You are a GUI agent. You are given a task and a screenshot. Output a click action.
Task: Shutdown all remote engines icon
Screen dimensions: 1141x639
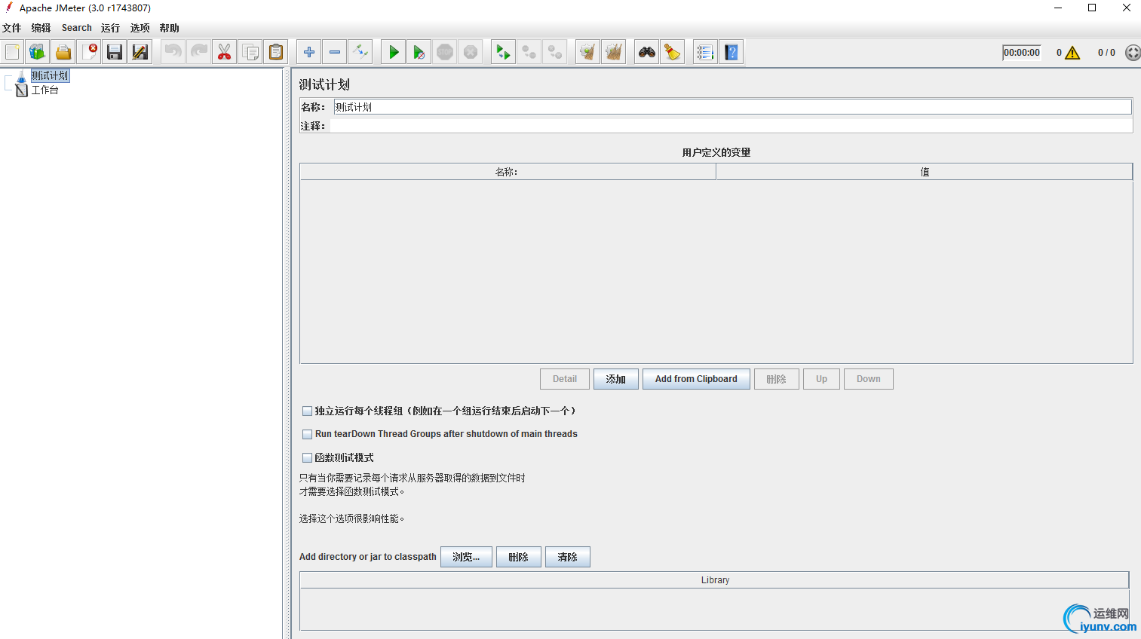point(555,52)
